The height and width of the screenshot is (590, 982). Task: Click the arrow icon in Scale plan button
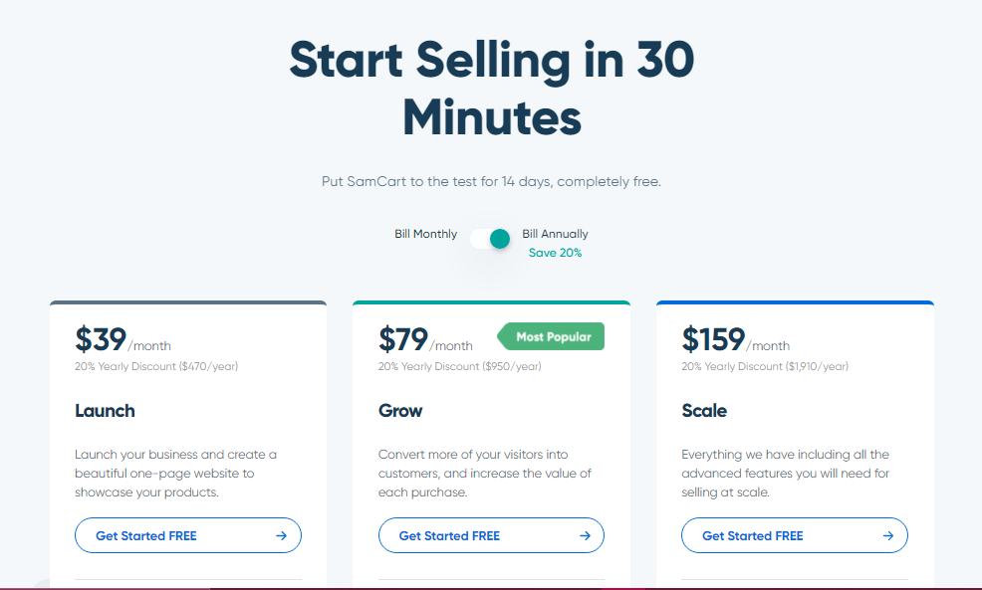(x=887, y=535)
